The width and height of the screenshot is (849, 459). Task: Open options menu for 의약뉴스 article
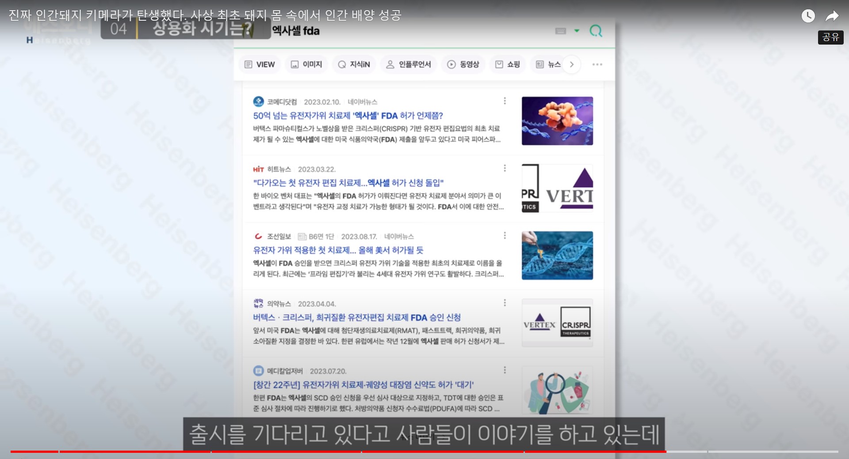click(505, 303)
